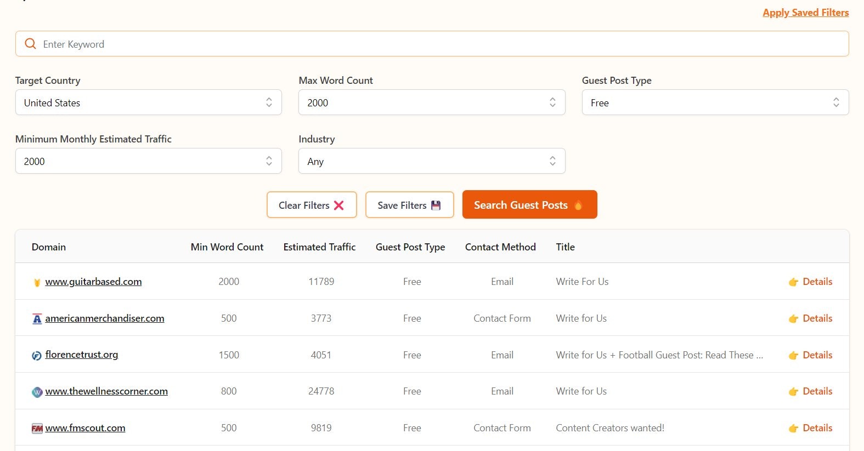
Task: Click the 'Write for Us + Football Guest Post' title
Action: pyautogui.click(x=659, y=355)
